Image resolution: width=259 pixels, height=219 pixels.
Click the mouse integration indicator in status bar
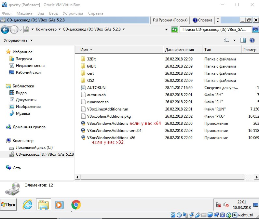point(229,215)
